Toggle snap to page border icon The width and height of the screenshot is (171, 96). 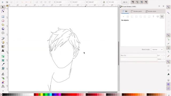pos(168,80)
